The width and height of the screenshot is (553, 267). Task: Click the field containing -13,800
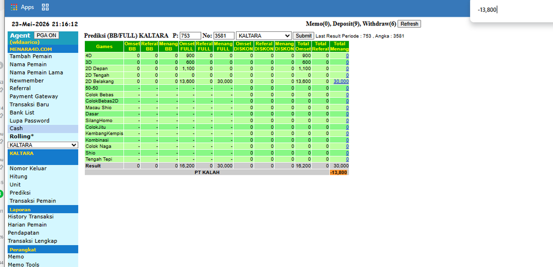(x=512, y=10)
